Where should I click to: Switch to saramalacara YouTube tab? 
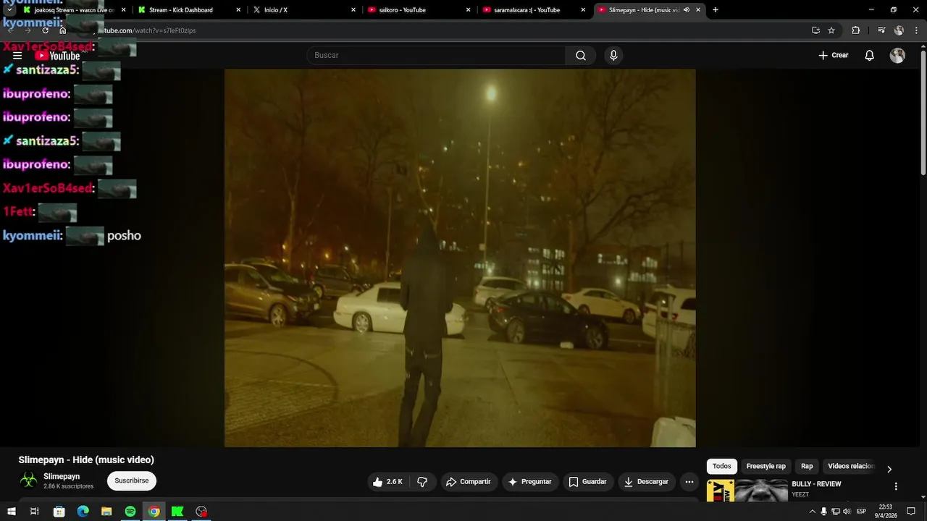534,10
